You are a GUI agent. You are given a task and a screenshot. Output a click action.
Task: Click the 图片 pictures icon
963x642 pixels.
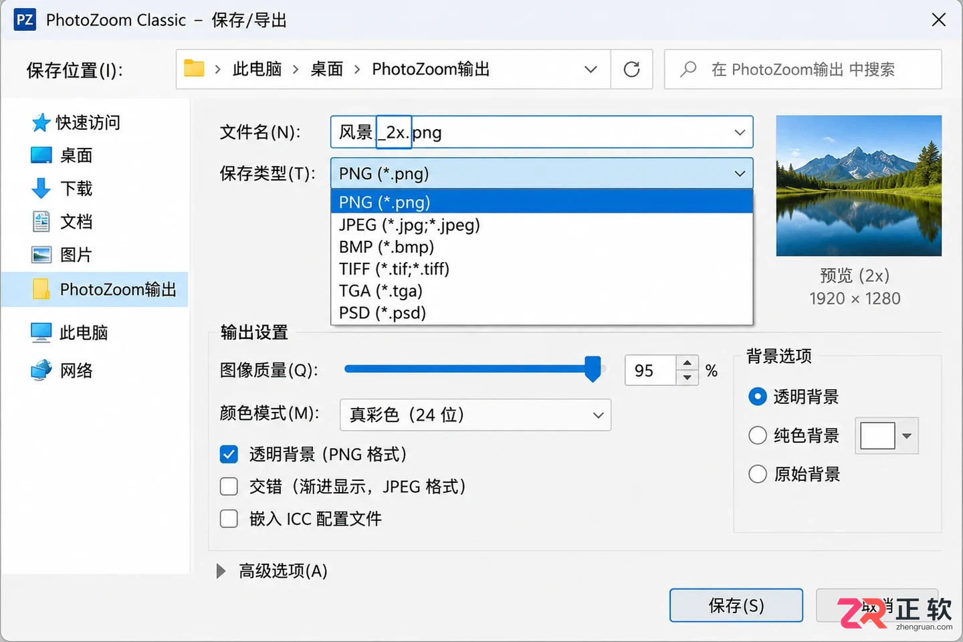pos(41,255)
